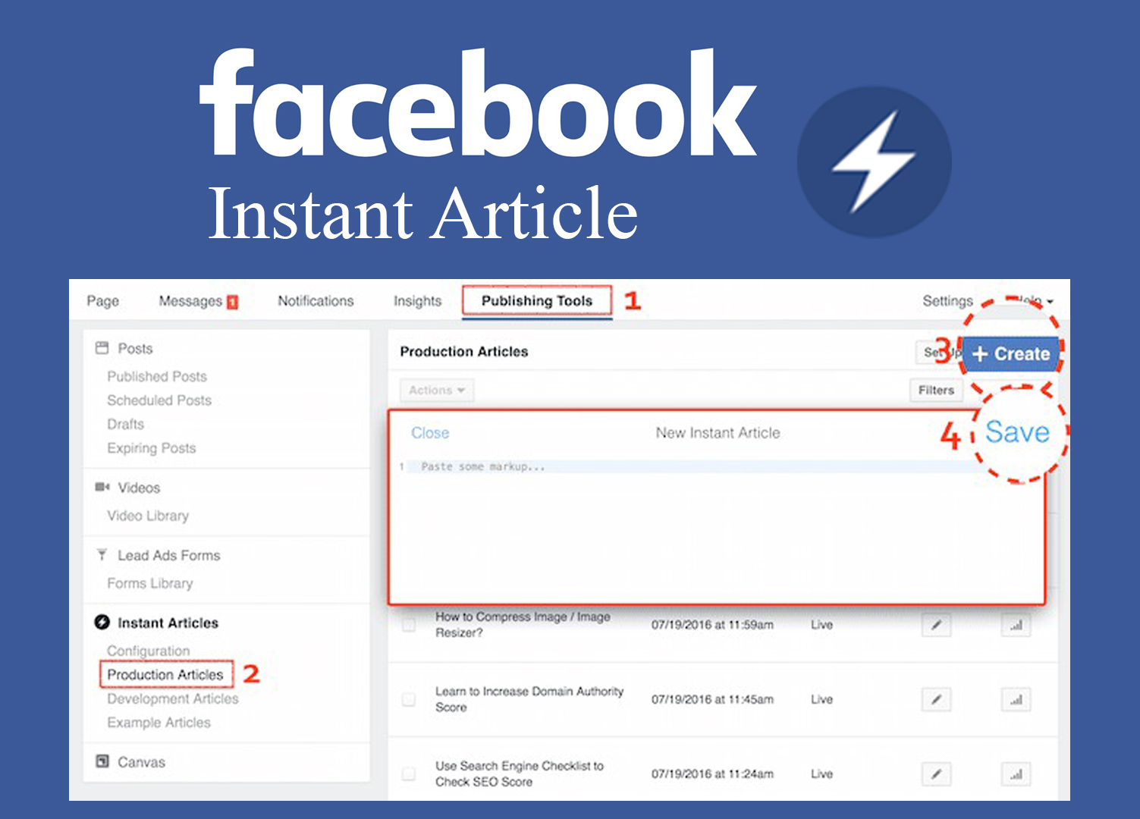This screenshot has width=1140, height=819.
Task: Open Published Posts in sidebar
Action: pos(157,376)
